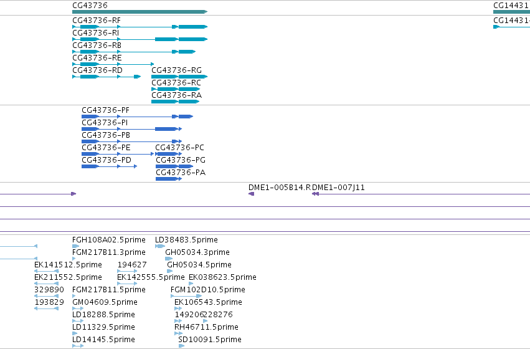Open FGM217B11.5prime EST label

point(109,290)
